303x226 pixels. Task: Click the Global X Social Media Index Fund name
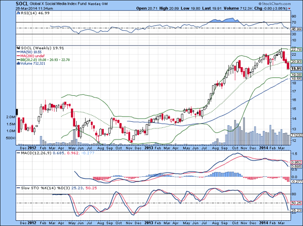[x=58, y=3]
